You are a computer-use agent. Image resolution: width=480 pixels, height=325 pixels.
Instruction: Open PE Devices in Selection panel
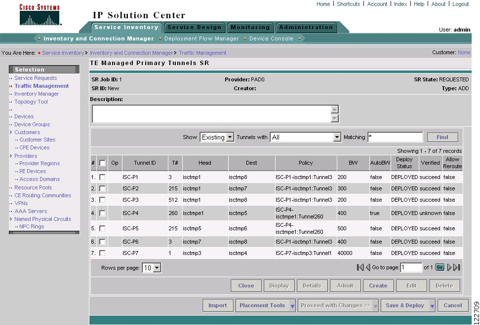point(33,171)
